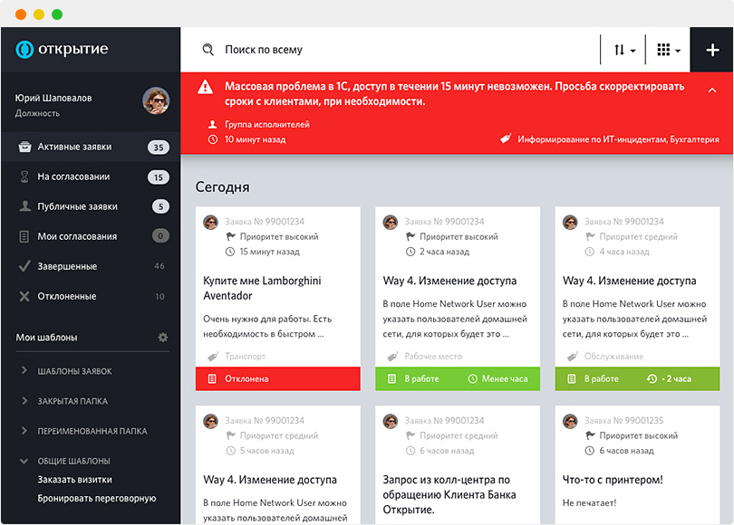Click the search magnifier icon

tap(208, 49)
